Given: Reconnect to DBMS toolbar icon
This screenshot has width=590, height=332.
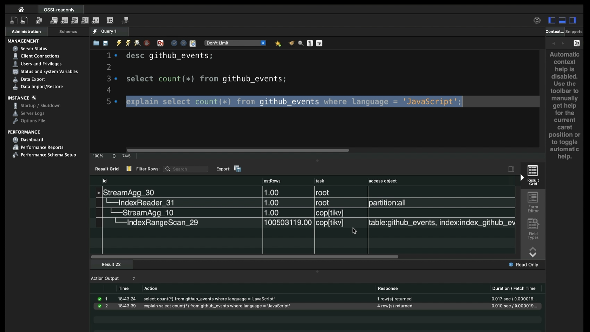Looking at the screenshot, I should (x=125, y=20).
